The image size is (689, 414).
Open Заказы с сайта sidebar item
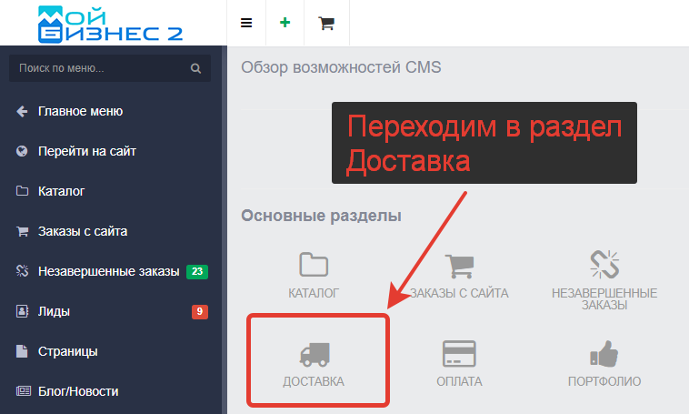click(x=83, y=231)
